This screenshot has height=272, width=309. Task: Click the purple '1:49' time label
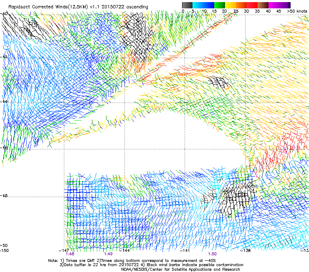tap(109, 254)
